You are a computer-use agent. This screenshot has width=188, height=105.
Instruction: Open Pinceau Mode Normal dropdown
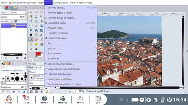(x=40, y=67)
